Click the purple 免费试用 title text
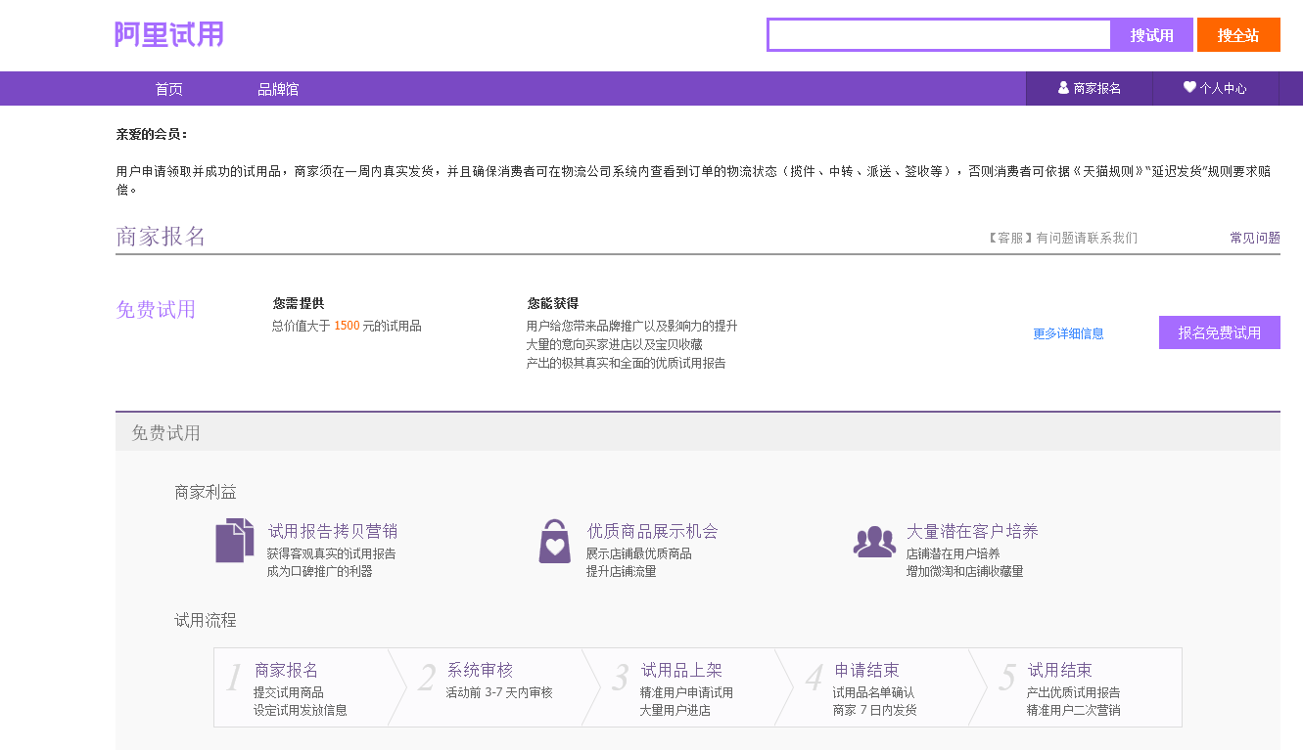Viewport: 1303px width, 750px height. (156, 310)
